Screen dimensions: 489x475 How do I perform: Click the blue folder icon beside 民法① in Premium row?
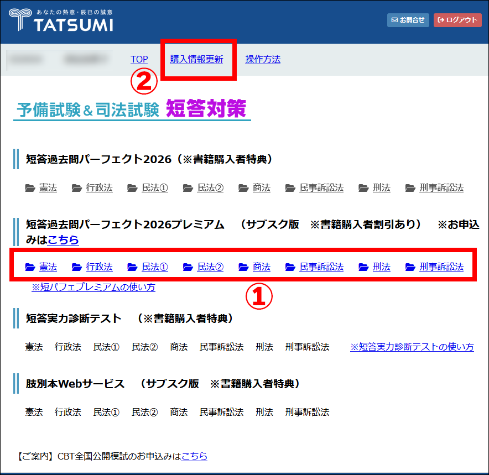(132, 267)
